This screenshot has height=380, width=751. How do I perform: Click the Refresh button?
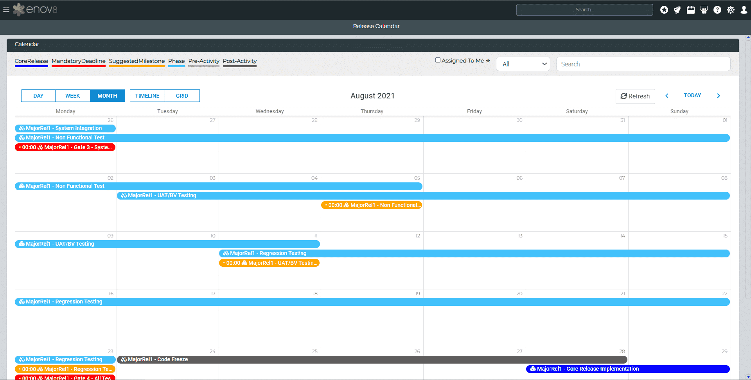tap(635, 96)
